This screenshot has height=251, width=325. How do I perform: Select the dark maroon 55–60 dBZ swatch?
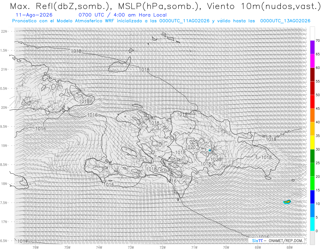(x=312, y=74)
